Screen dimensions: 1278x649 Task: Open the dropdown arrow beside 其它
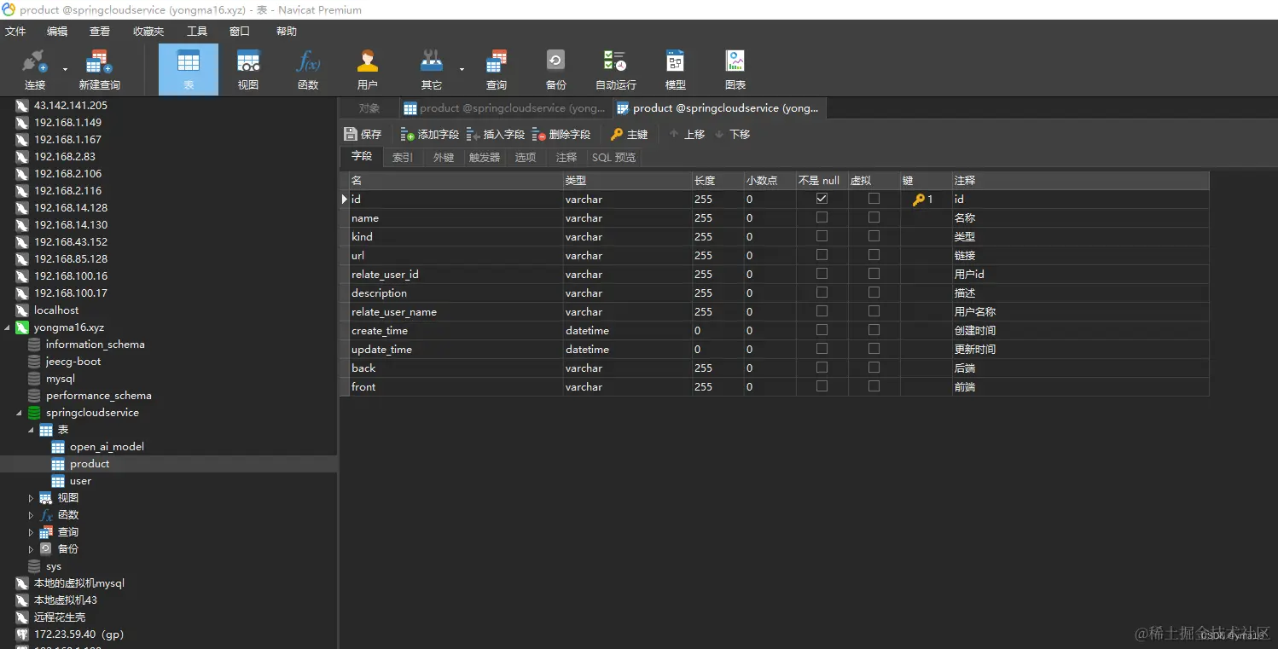click(x=462, y=70)
